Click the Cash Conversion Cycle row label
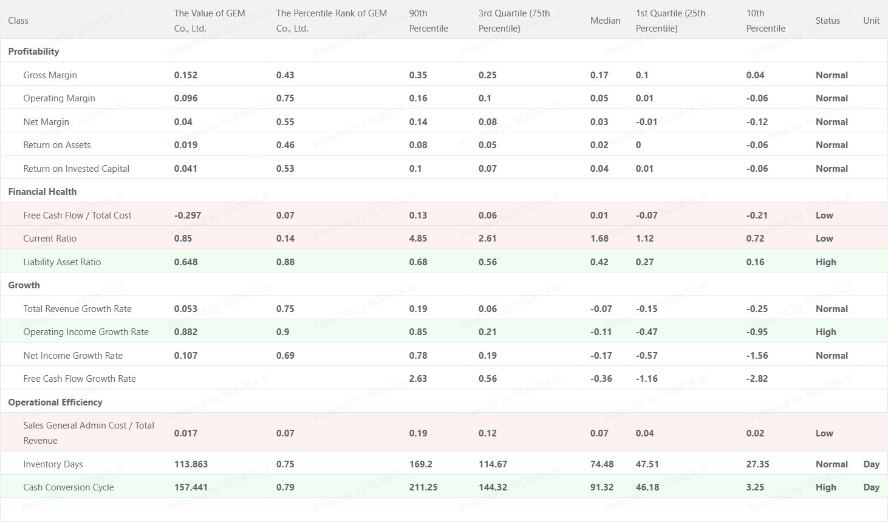 pyautogui.click(x=69, y=487)
